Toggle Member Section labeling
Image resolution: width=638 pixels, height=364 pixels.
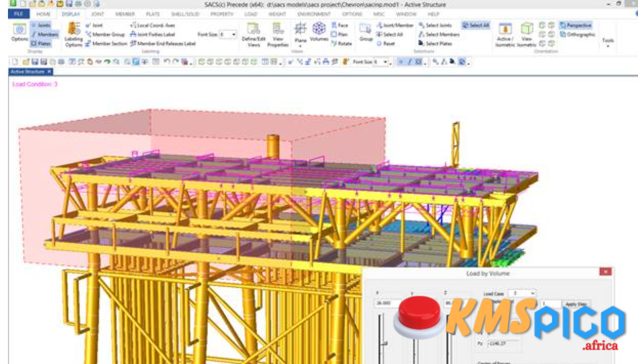click(x=106, y=43)
